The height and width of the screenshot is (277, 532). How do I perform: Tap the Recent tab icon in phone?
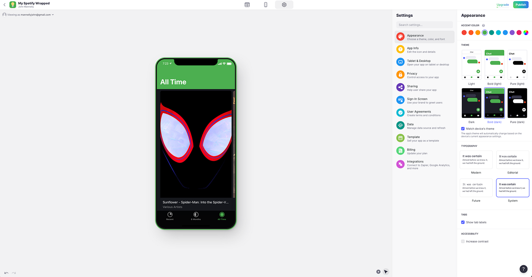pyautogui.click(x=170, y=215)
